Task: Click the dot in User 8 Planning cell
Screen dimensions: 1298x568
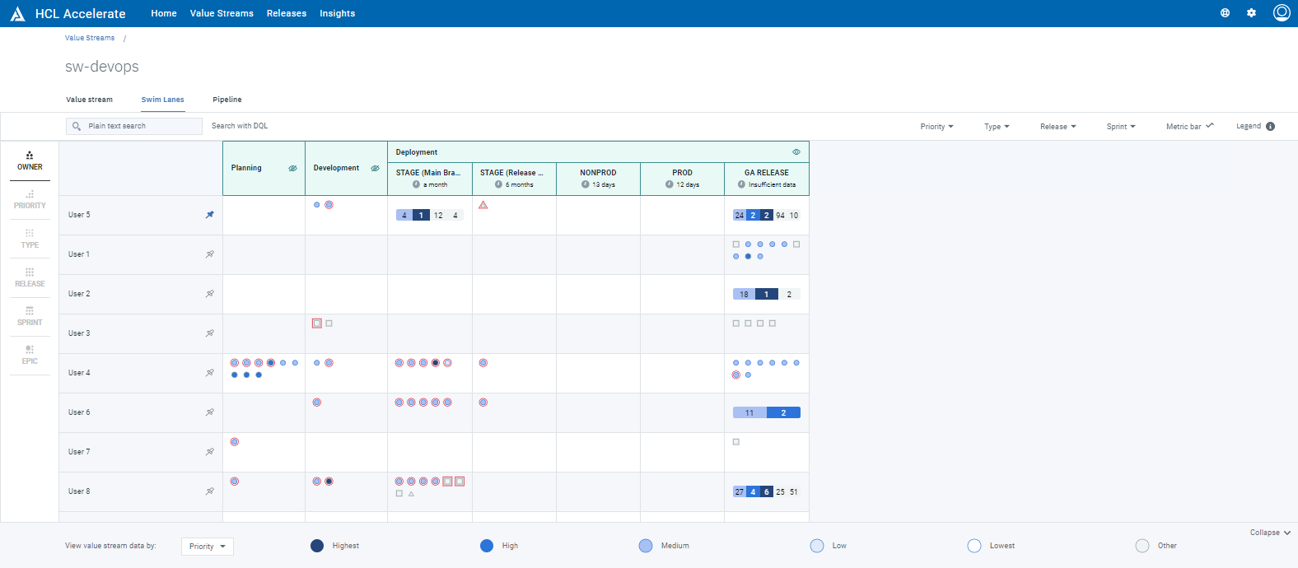Action: pyautogui.click(x=235, y=482)
